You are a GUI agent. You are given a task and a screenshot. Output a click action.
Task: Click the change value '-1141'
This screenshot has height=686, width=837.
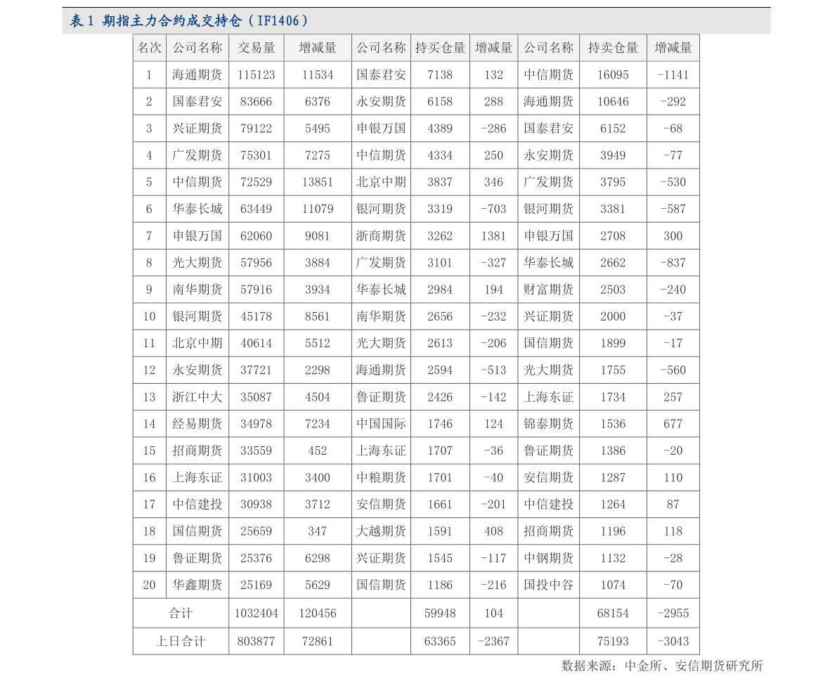[673, 75]
